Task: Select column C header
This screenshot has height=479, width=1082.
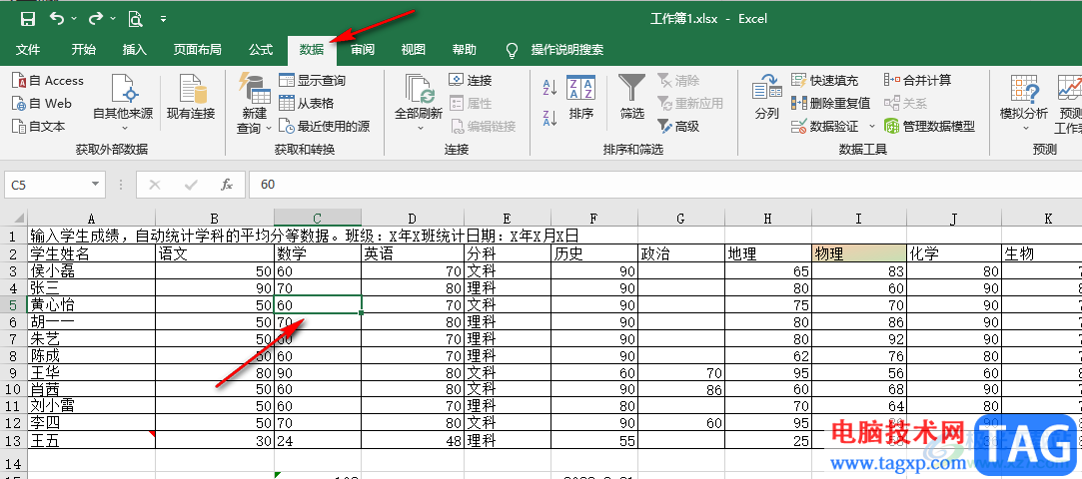Action: coord(318,219)
